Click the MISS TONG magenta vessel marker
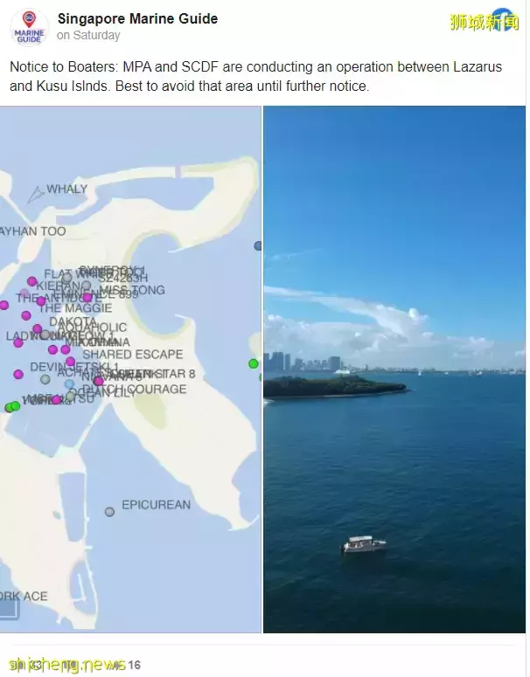Image resolution: width=530 pixels, height=677 pixels. click(87, 297)
